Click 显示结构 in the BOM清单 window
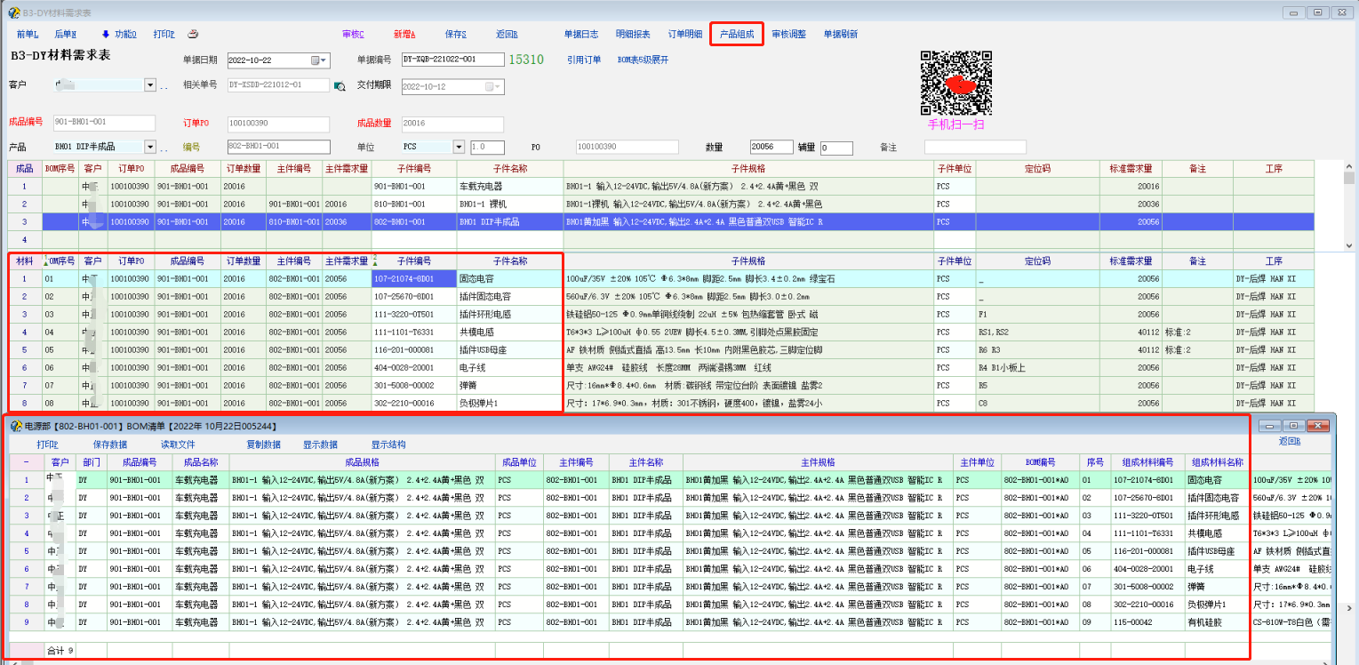The width and height of the screenshot is (1359, 665). (388, 445)
